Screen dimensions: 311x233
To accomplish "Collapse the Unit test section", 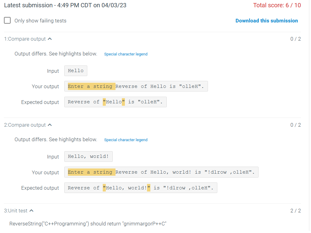I will pos(31,210).
